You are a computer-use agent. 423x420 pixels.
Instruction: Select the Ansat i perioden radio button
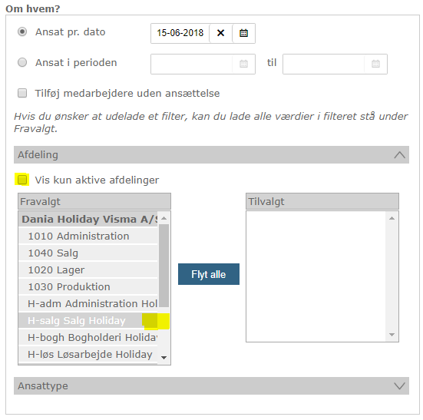coord(22,63)
